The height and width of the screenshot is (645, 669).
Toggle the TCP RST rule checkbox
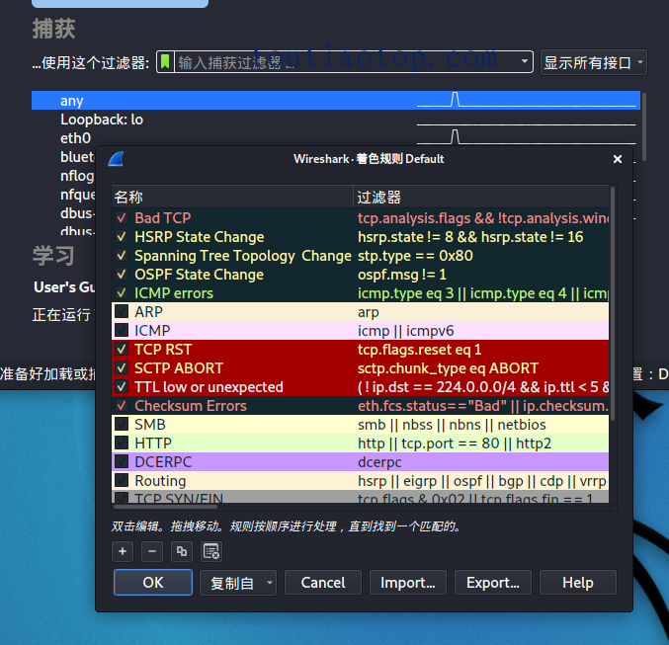click(122, 350)
